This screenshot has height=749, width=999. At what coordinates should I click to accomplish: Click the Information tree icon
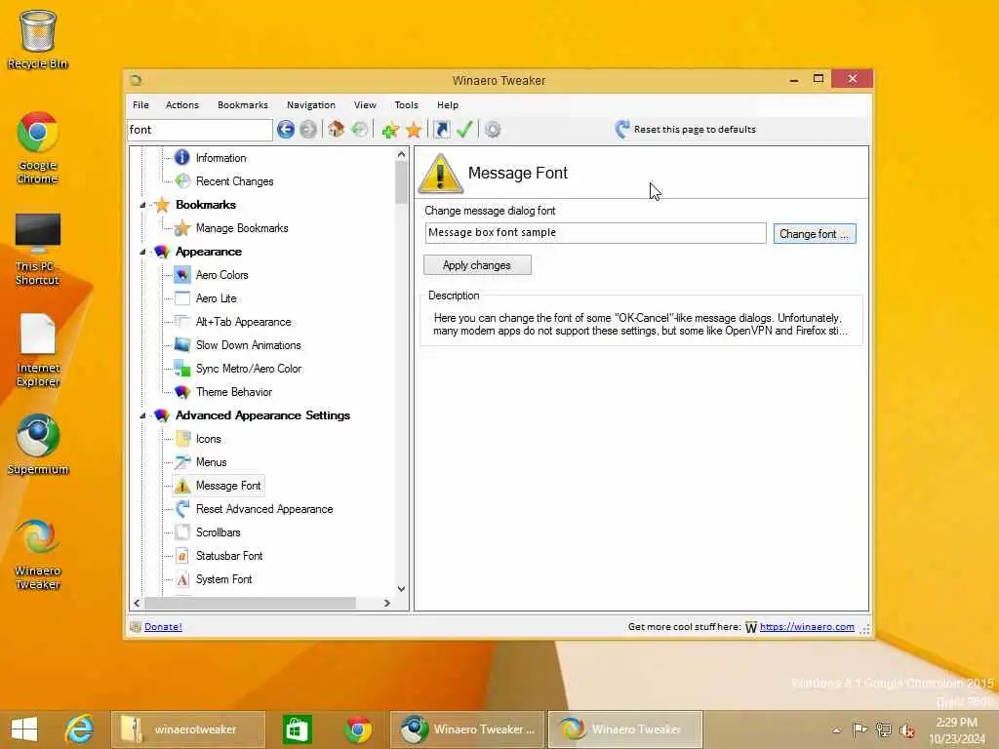click(182, 157)
